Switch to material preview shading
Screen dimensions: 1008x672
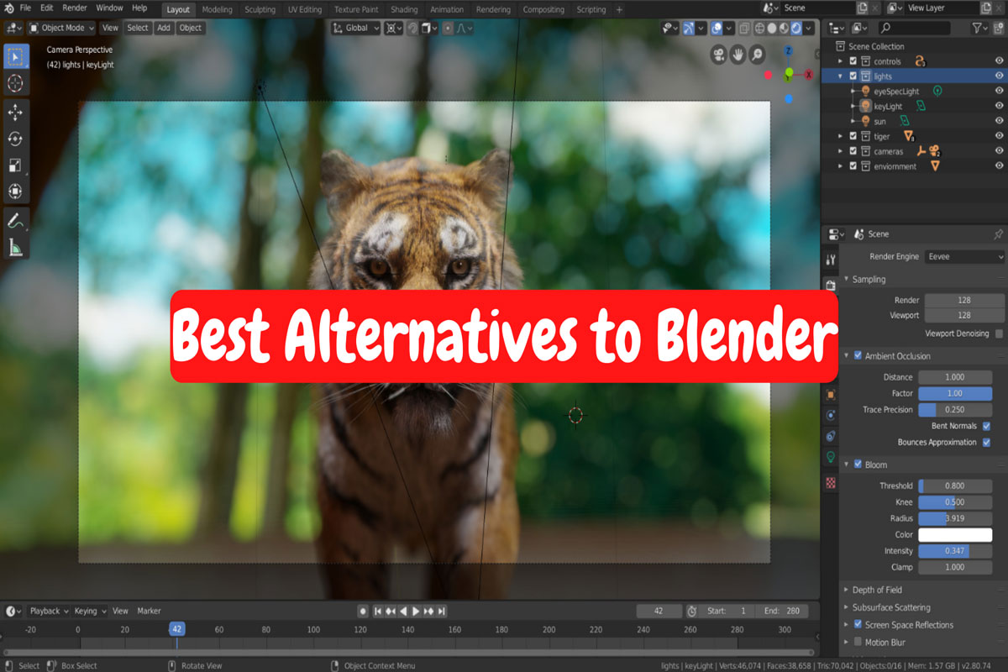785,28
